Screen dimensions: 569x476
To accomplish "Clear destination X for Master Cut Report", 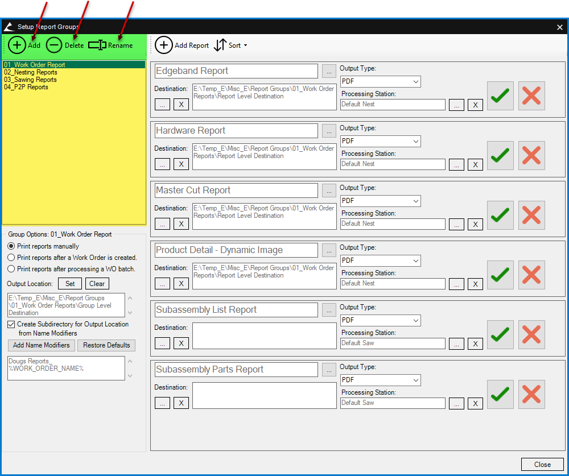I will point(181,224).
